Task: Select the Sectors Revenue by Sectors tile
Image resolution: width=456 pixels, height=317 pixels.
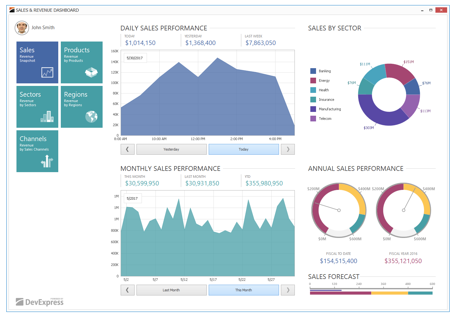Action: coord(37,107)
